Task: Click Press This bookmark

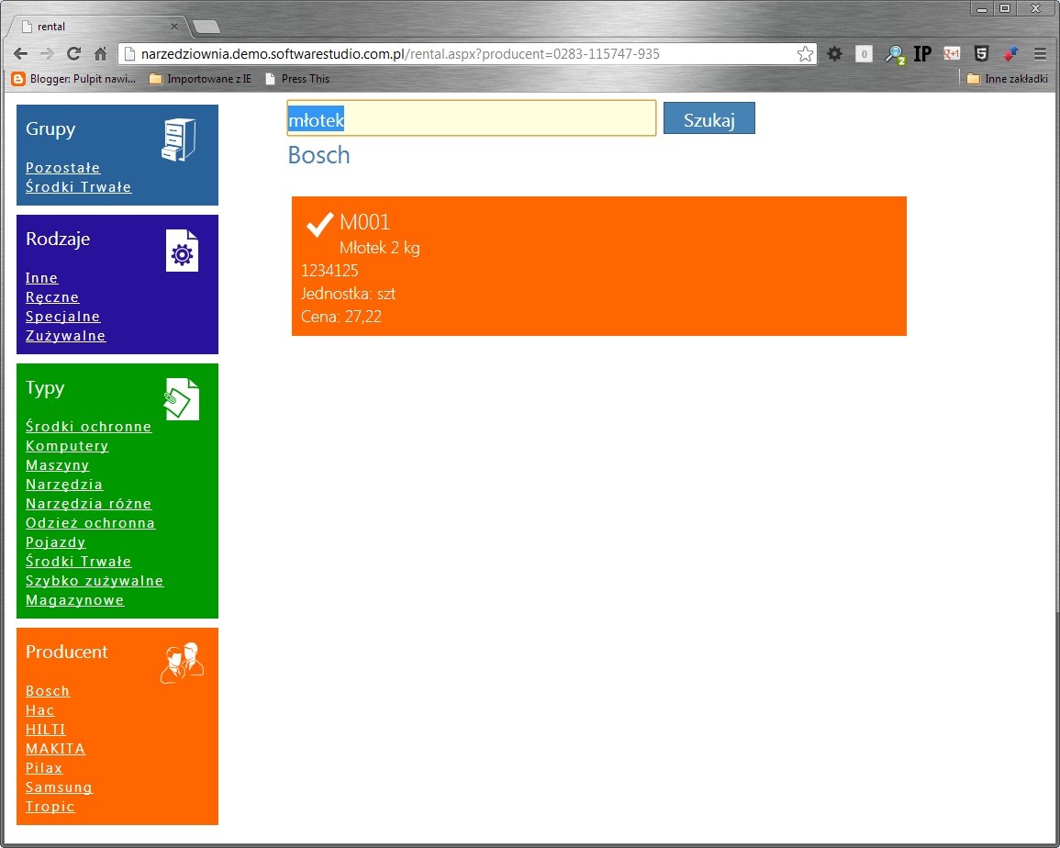Action: (297, 79)
